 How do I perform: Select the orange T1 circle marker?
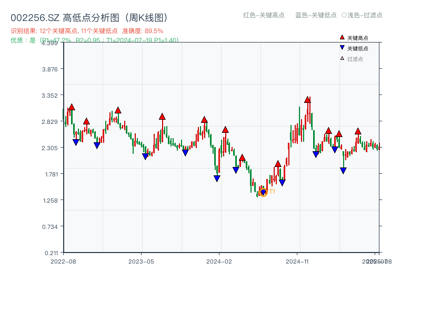[264, 192]
